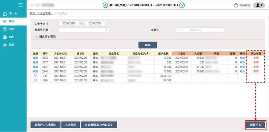Toggle 消込済も表示 checkbox
Image resolution: width=269 pixels, height=132 pixels.
coord(36,36)
